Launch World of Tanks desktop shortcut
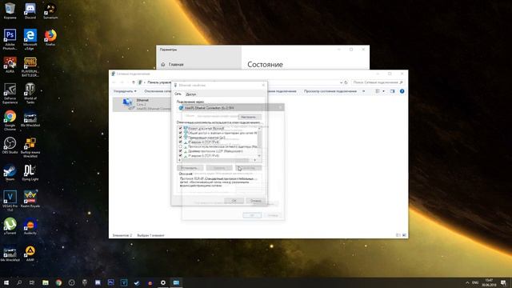 click(30, 94)
